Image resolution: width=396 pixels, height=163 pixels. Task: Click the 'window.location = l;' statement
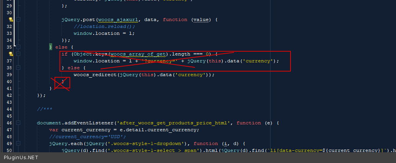point(104,33)
